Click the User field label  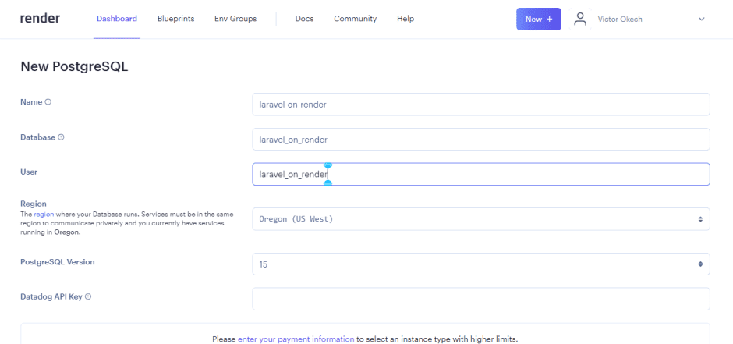point(29,172)
